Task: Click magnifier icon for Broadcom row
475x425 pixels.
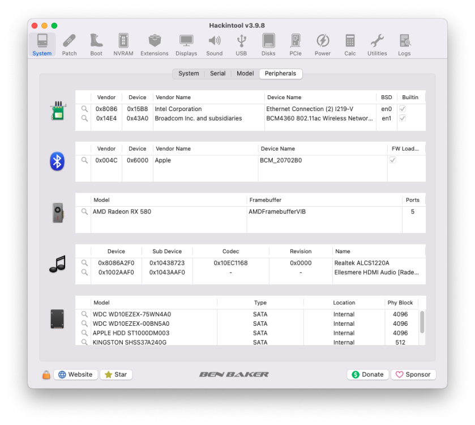Action: 84,118
